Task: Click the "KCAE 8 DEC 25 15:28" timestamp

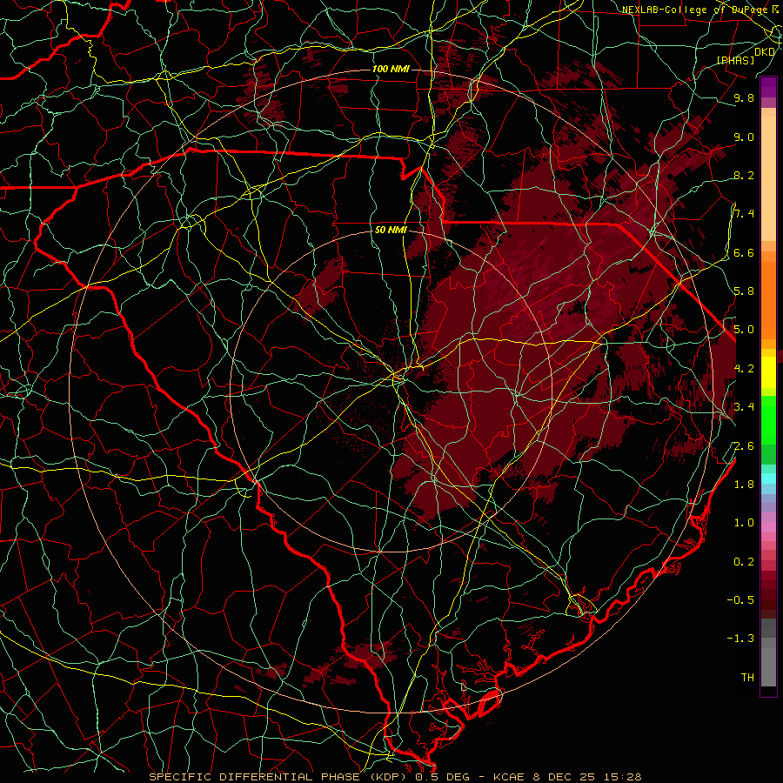Action: [x=567, y=777]
